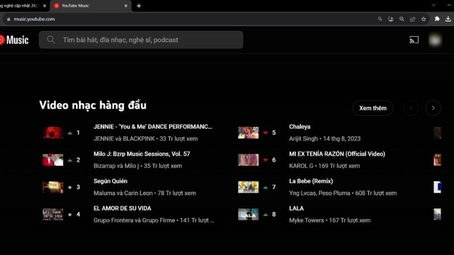Click the up-trend arrow beside rank 2

[70, 160]
